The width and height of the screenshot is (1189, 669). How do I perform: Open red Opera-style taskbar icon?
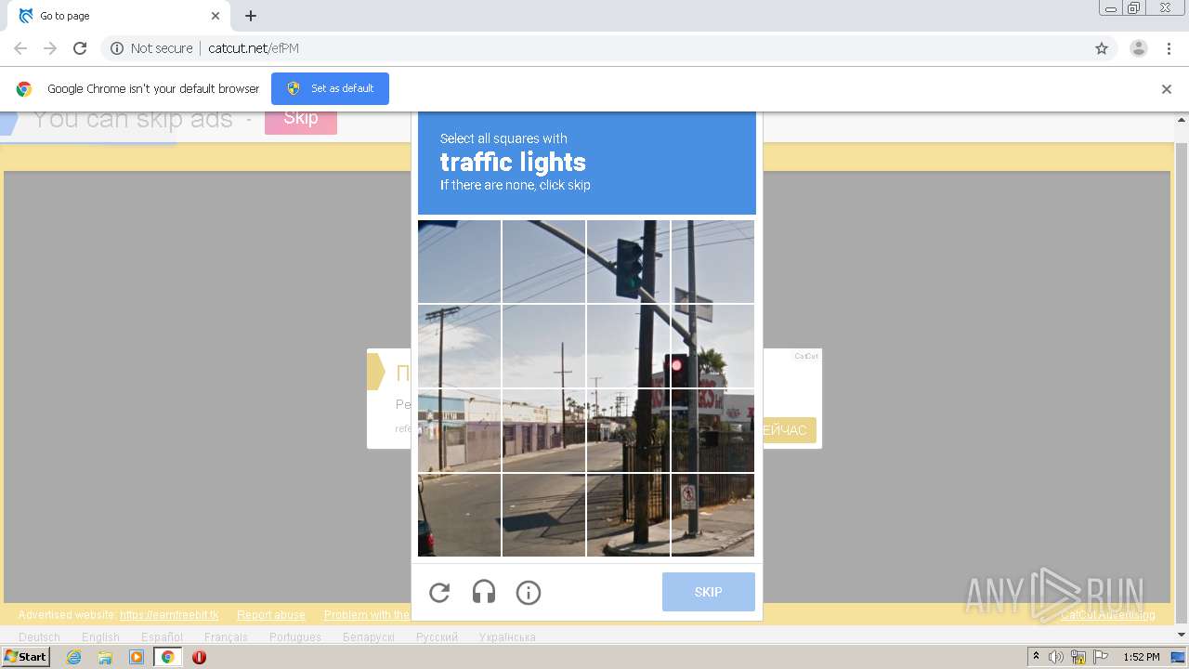(x=199, y=657)
